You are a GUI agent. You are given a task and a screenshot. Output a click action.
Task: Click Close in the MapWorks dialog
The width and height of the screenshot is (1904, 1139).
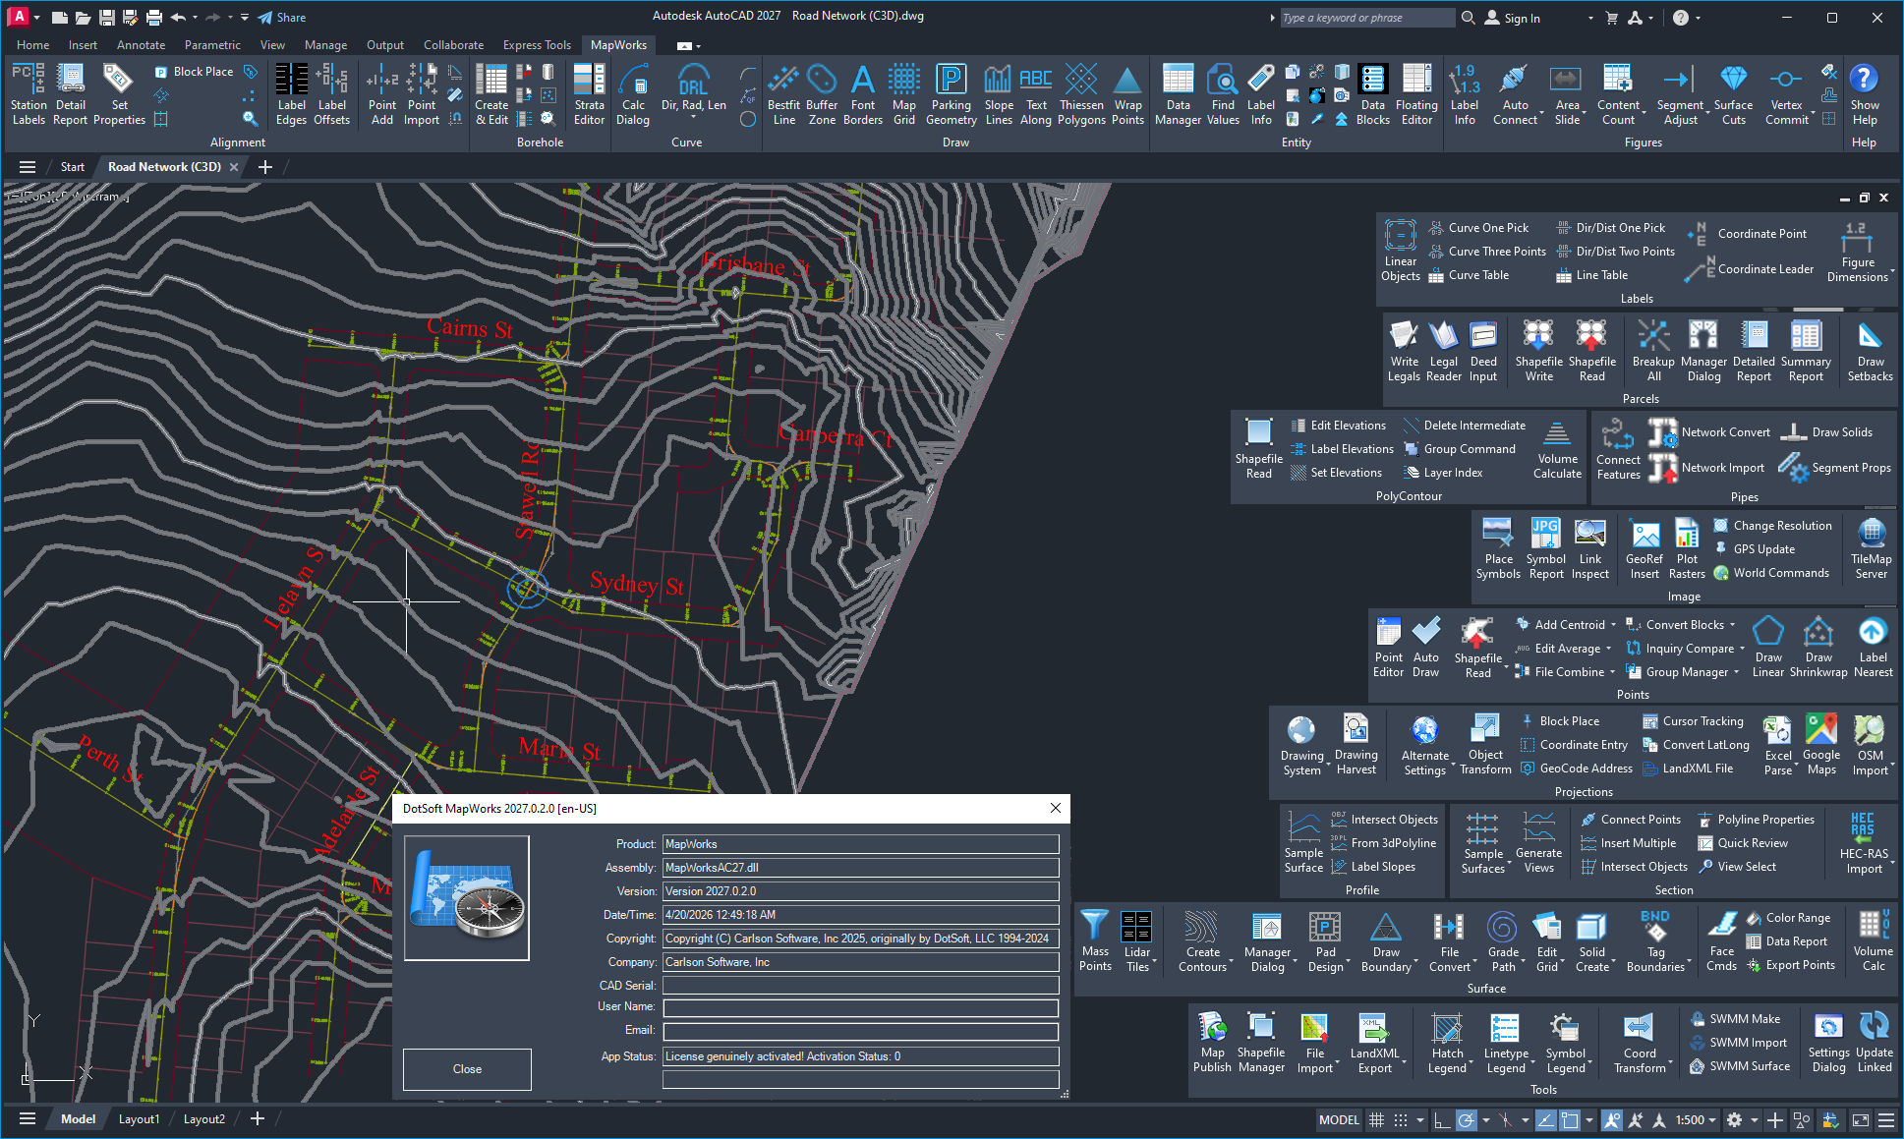467,1069
